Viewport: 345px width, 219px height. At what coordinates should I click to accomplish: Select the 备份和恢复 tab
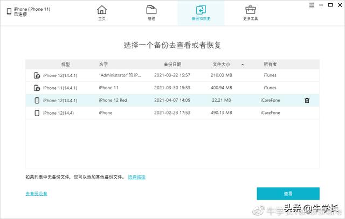tap(201, 13)
